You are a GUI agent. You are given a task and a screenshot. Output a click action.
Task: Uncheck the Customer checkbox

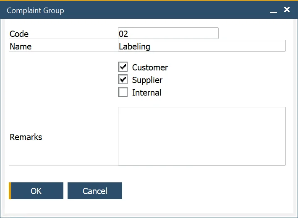(123, 67)
